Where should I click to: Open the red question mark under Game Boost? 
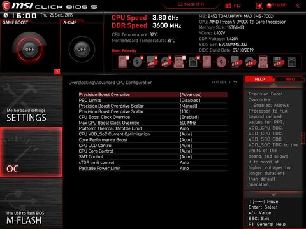(57, 72)
